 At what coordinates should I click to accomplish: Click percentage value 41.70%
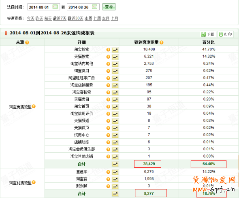[209, 49]
